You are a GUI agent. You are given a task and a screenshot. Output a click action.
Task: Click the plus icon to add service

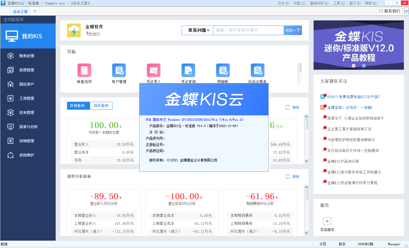click(x=327, y=221)
